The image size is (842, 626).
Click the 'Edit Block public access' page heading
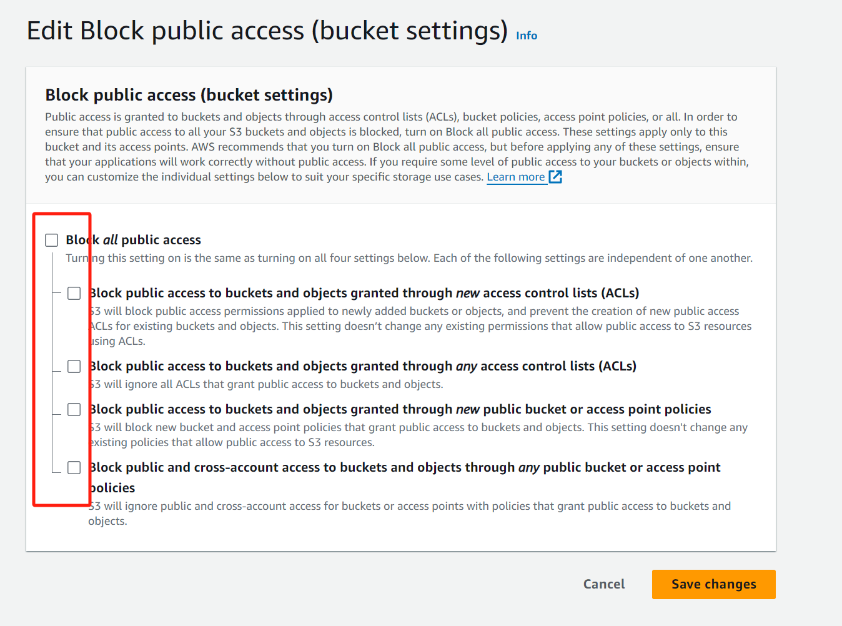[x=267, y=31]
